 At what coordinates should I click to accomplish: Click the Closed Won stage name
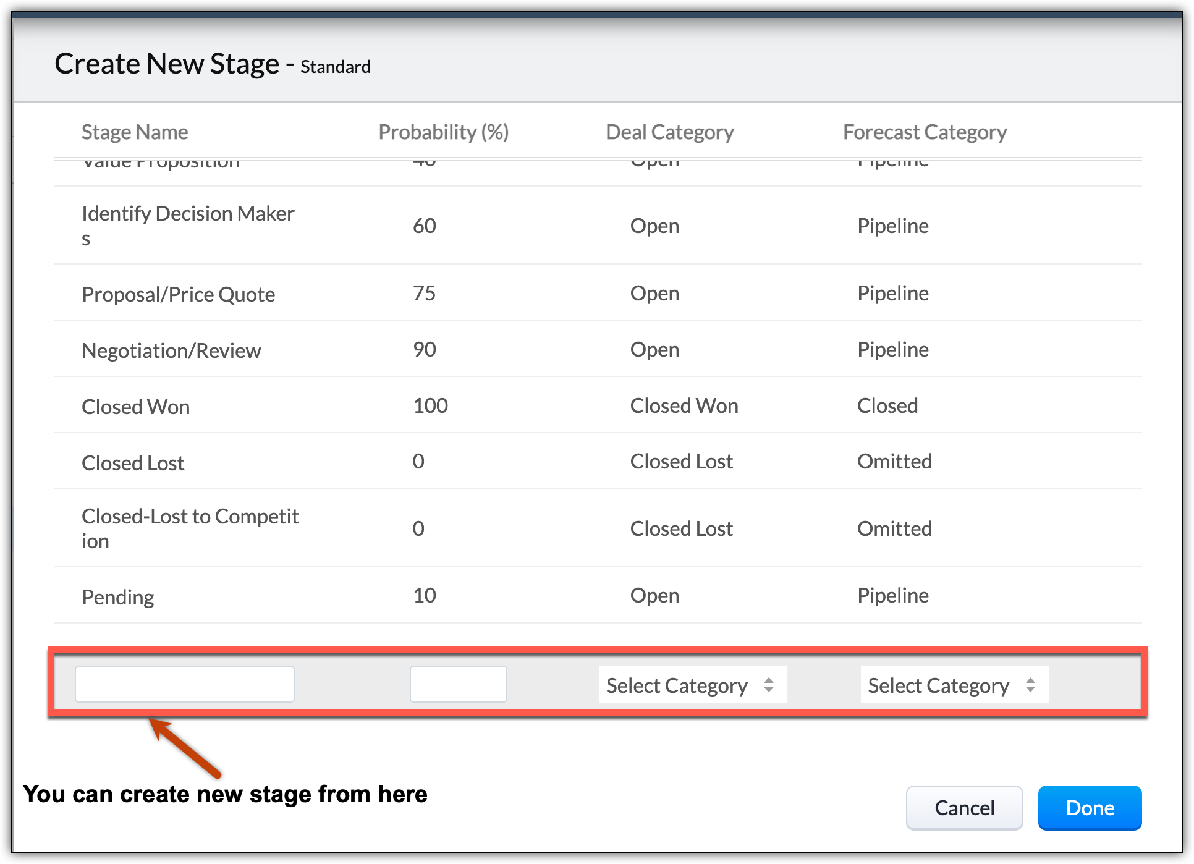135,407
